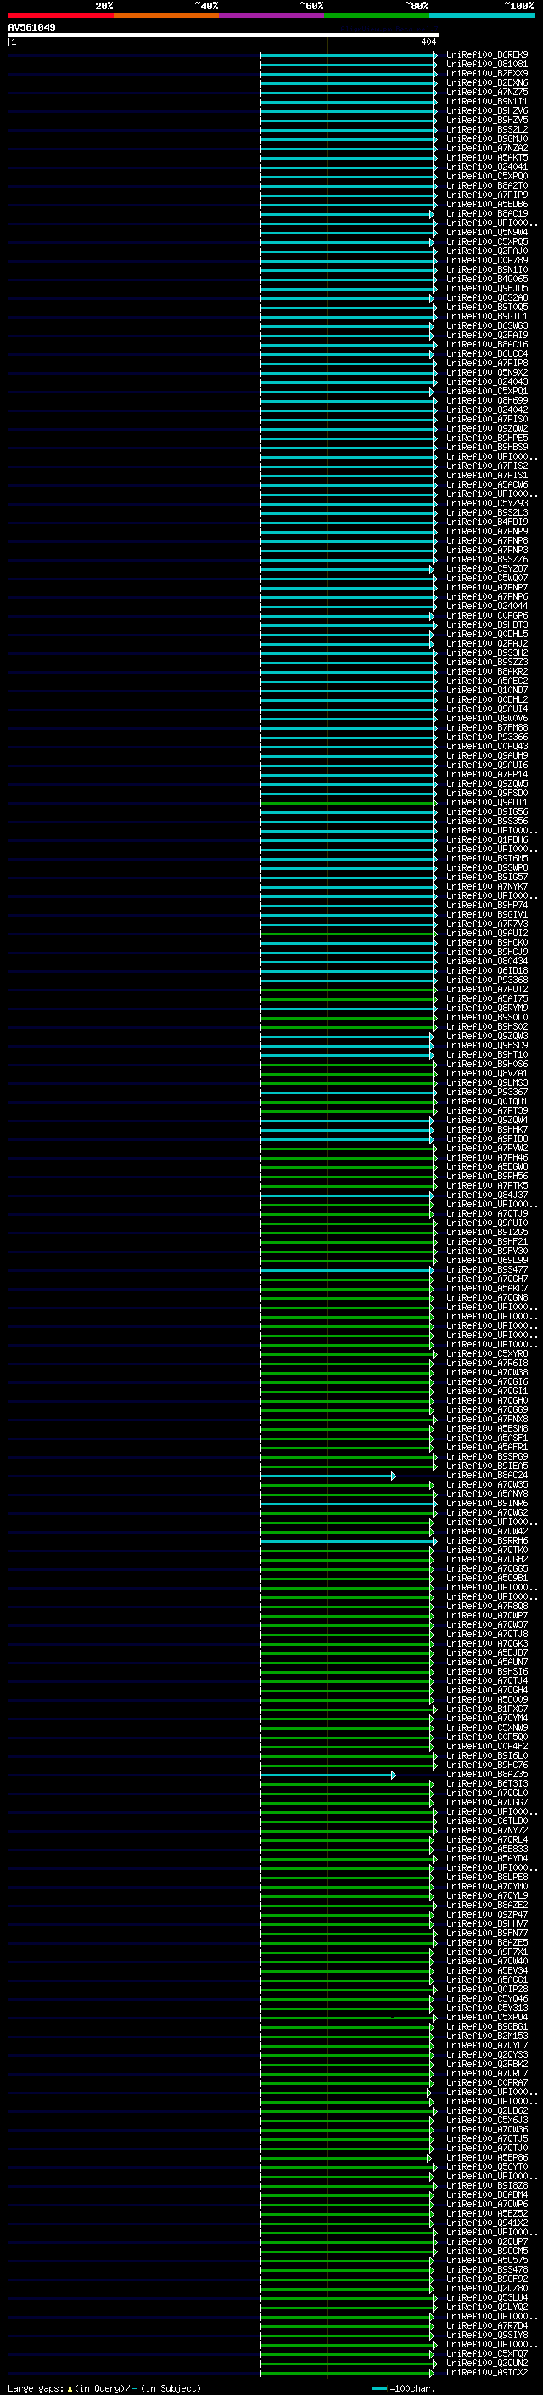Click the UniRef100_A5C575 entry
543x2395 pixels.
[x=487, y=2260]
